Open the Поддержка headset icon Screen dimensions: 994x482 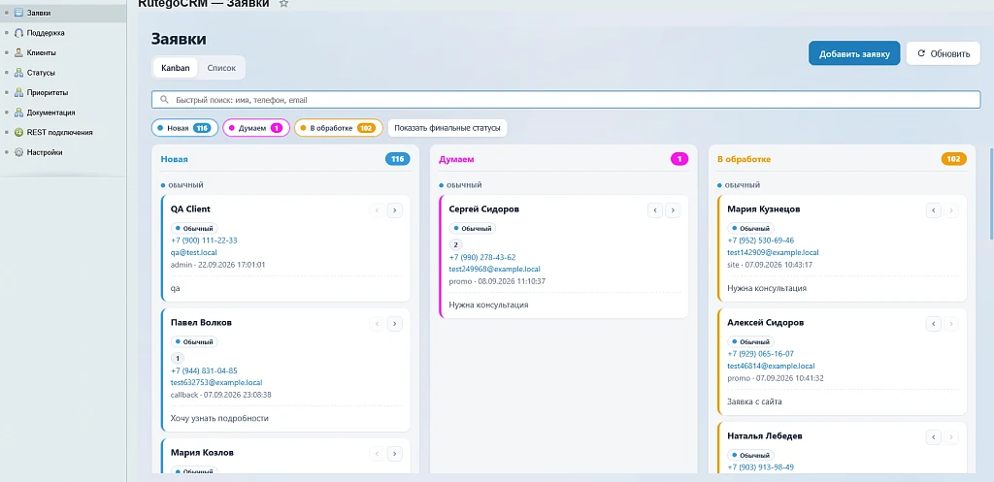18,32
